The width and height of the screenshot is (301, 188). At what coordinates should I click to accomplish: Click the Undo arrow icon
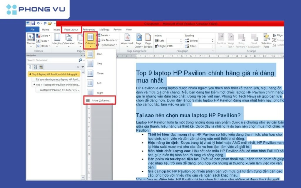[x=38, y=23]
